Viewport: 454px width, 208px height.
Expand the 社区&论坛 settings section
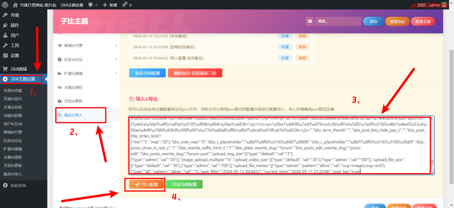[x=86, y=59]
